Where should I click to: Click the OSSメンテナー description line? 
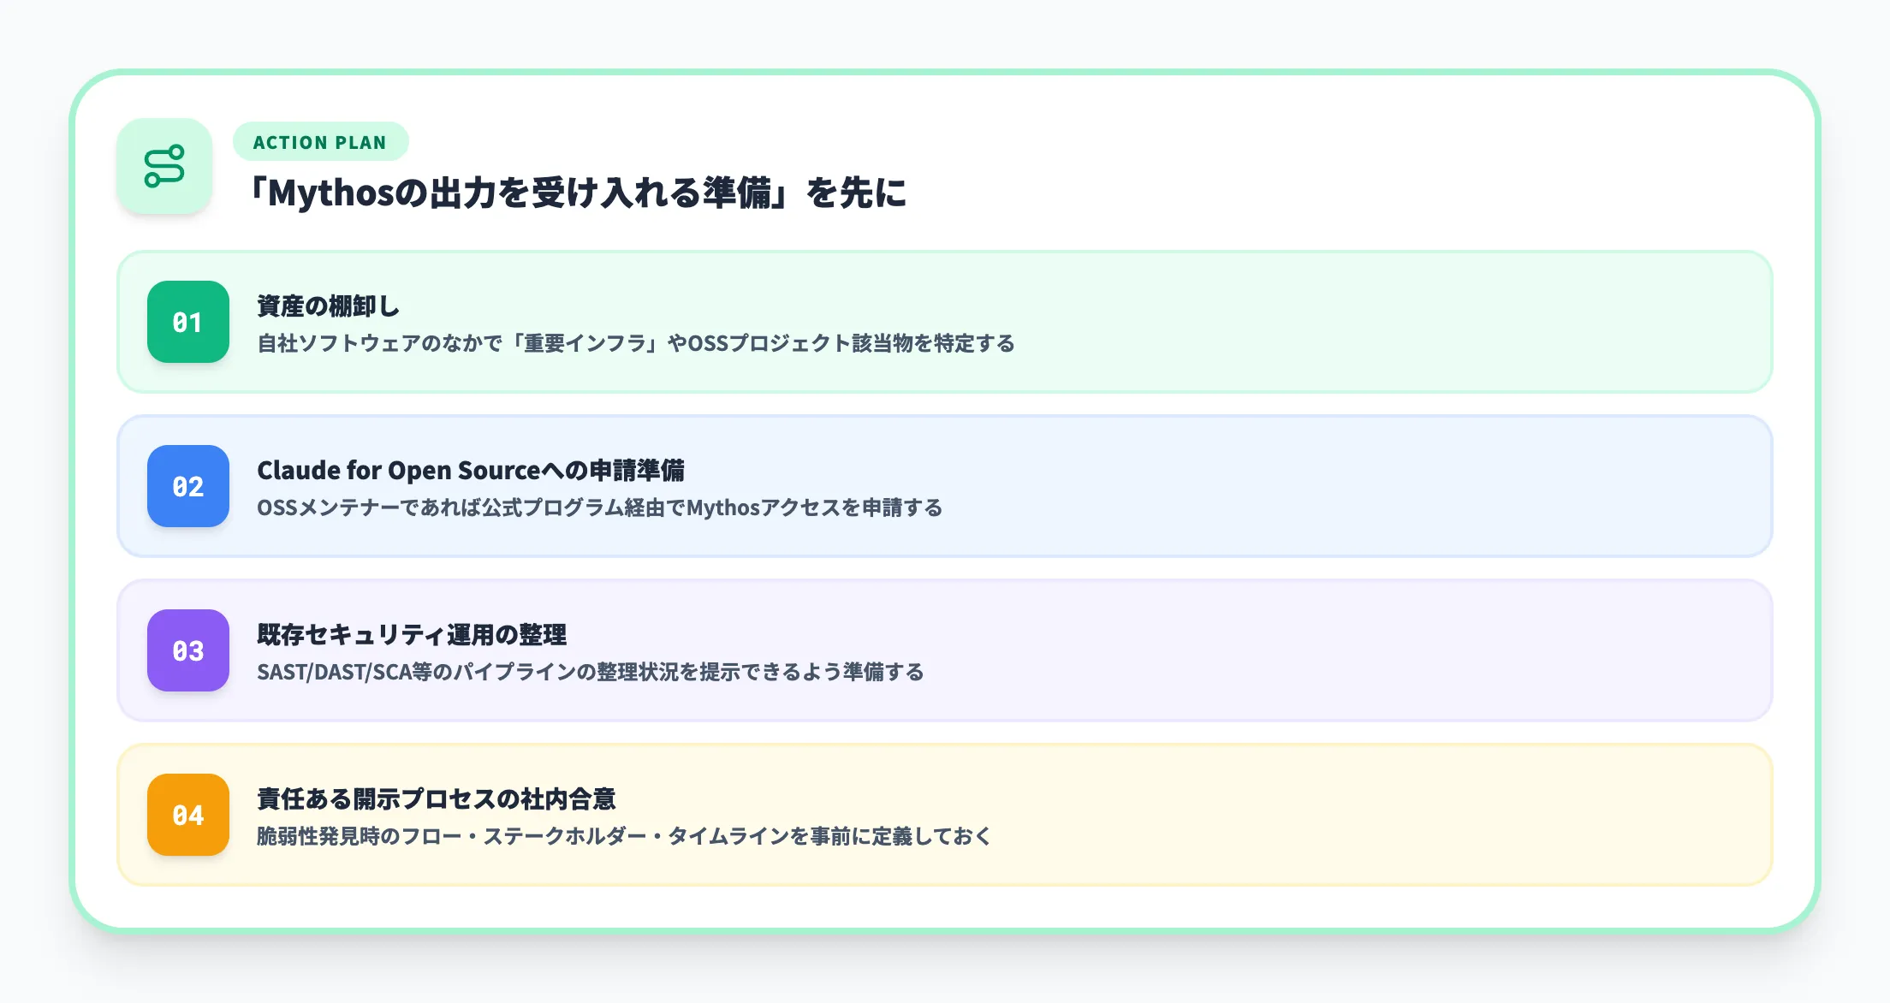[x=601, y=507]
